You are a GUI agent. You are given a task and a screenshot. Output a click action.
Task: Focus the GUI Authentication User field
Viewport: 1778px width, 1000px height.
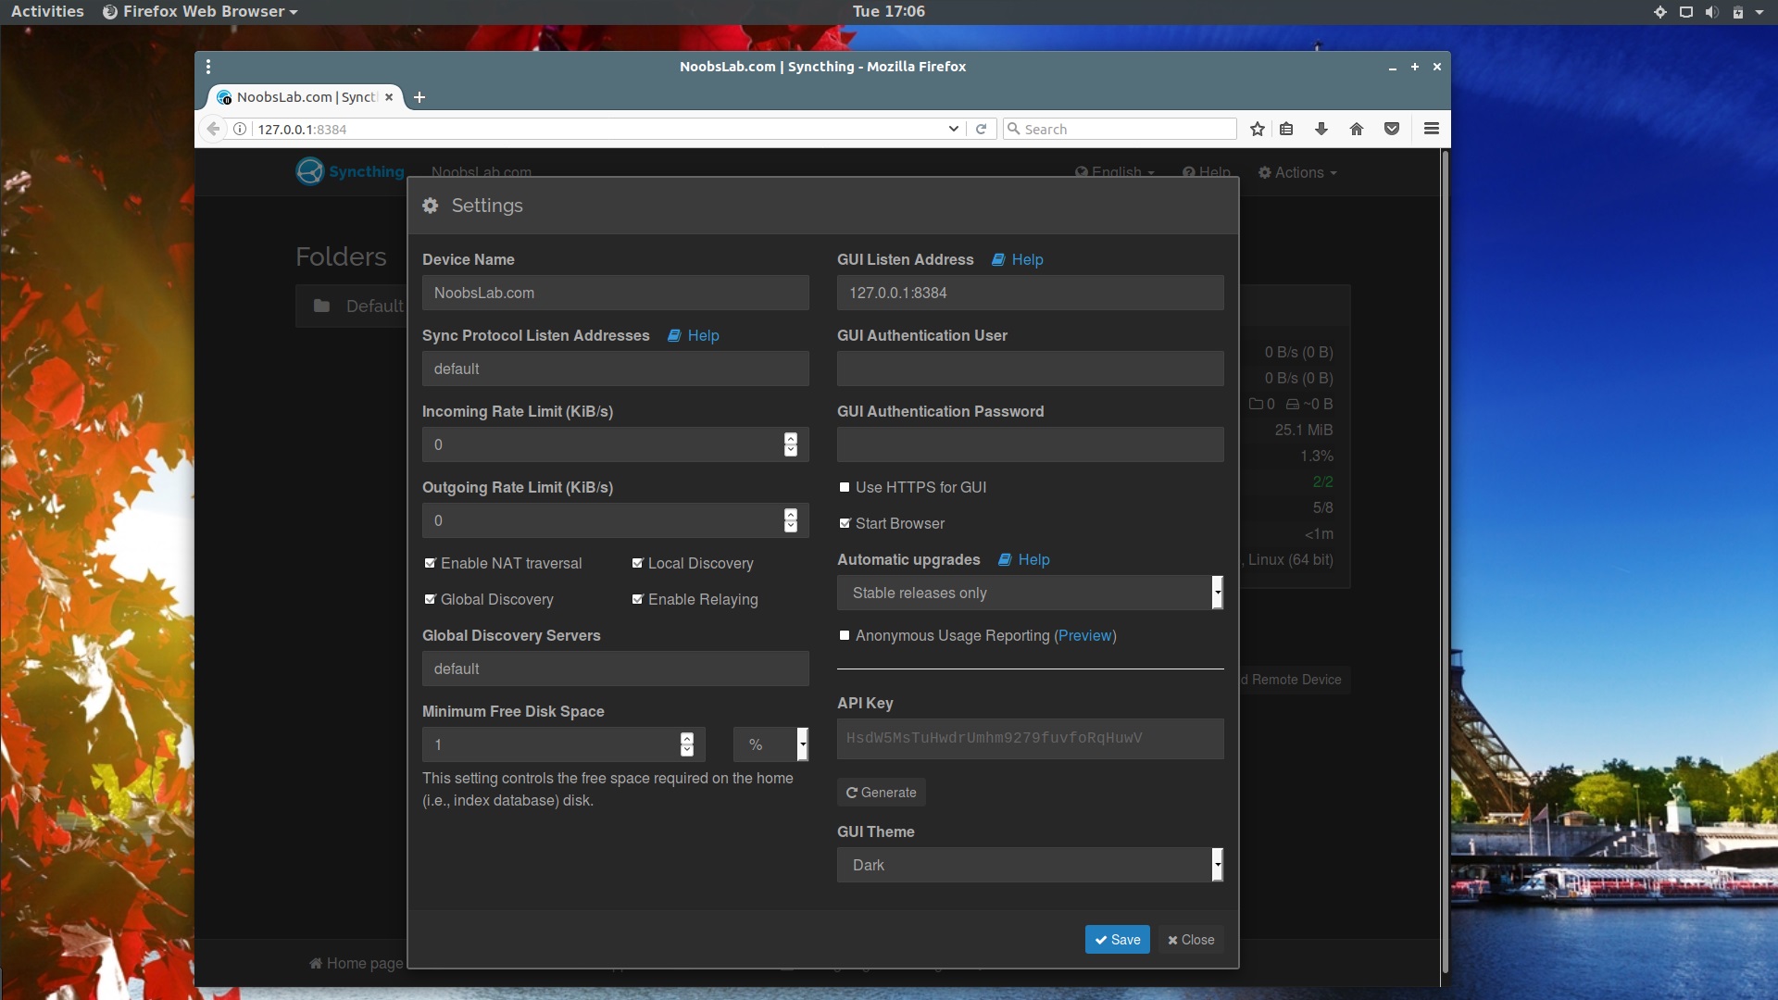(1031, 369)
